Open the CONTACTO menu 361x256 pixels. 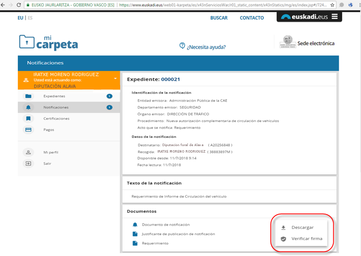pos(251,18)
